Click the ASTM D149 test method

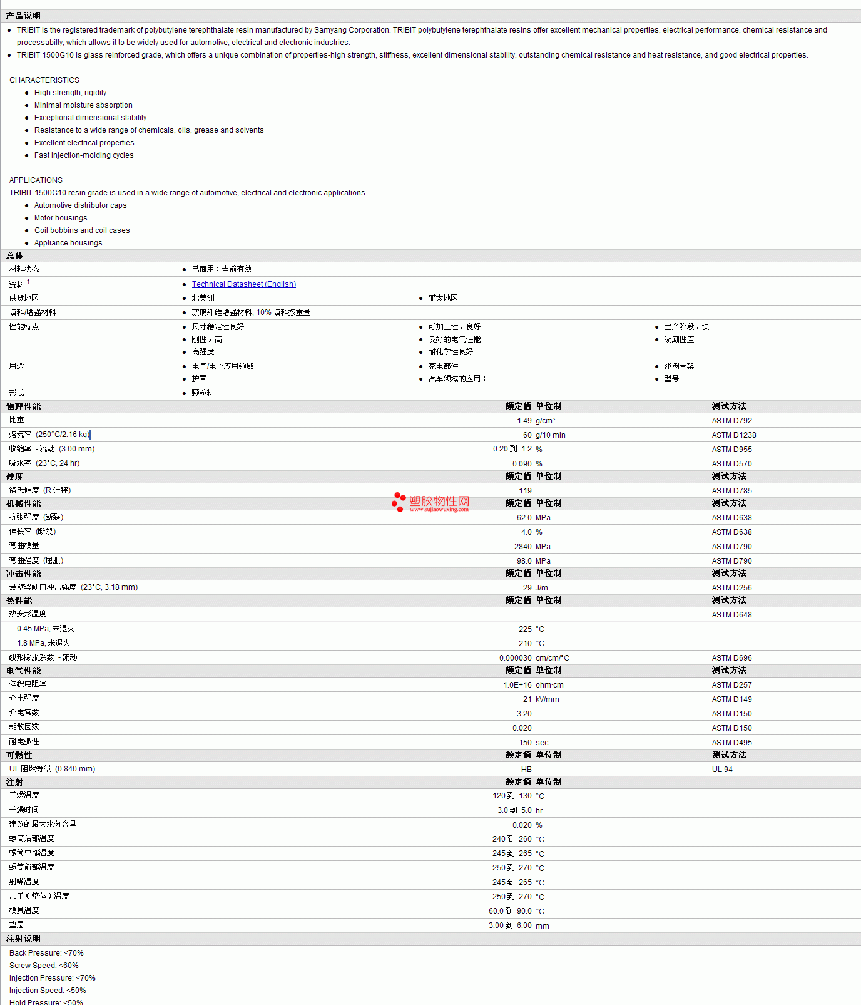732,699
